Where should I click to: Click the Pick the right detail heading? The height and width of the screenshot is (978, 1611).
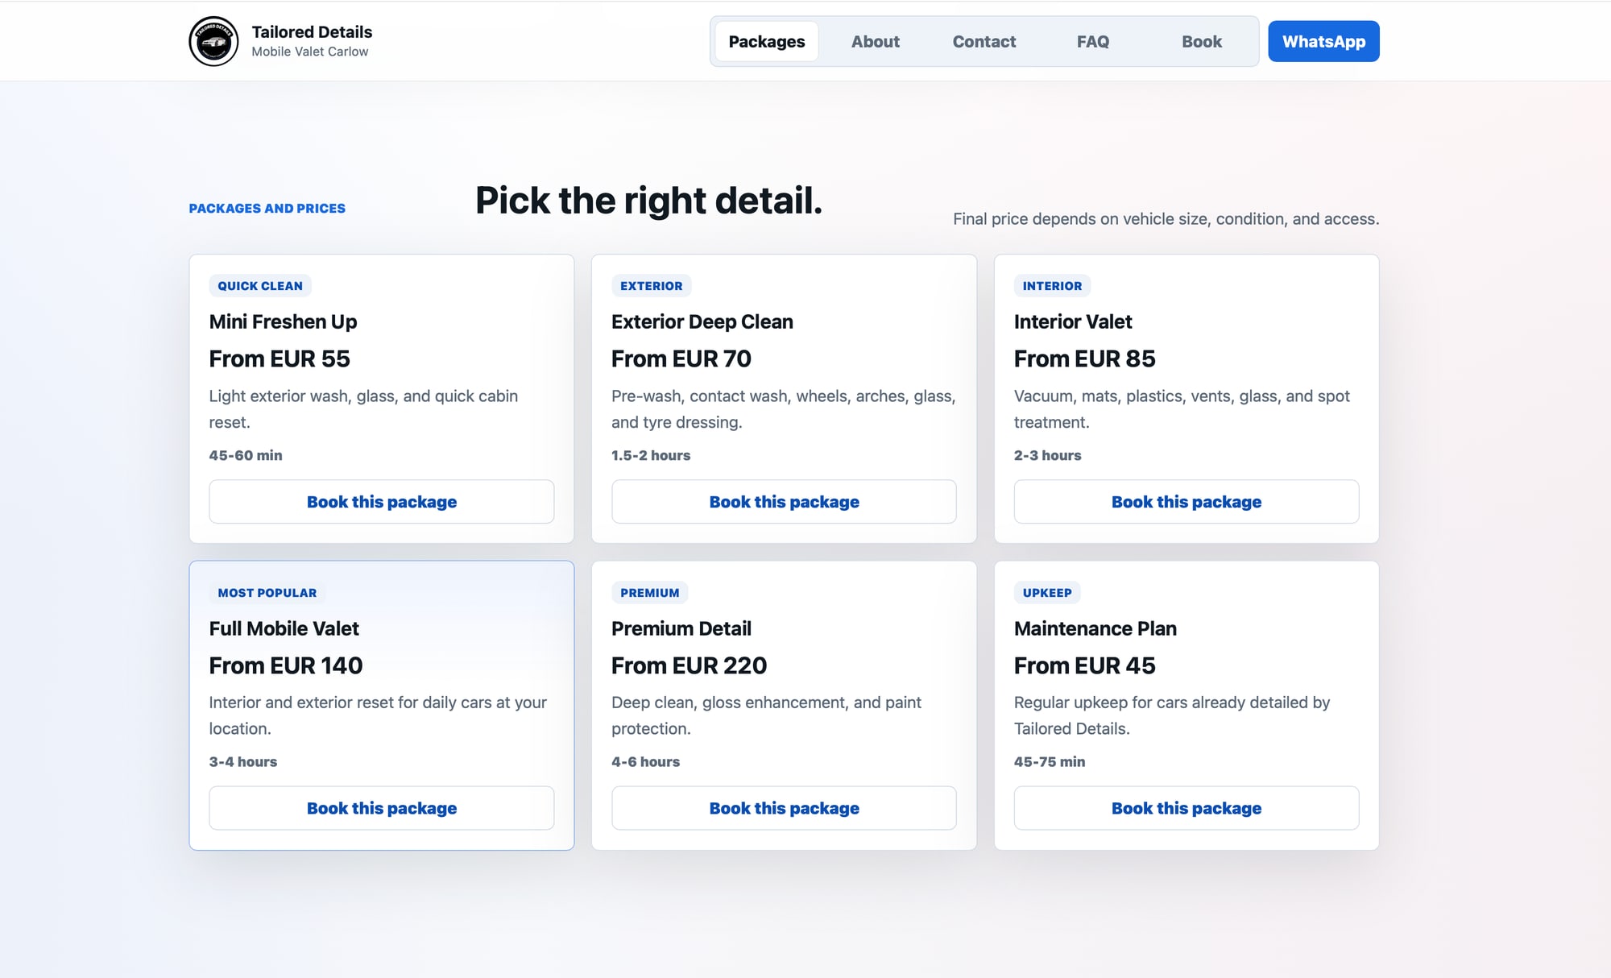(x=648, y=201)
